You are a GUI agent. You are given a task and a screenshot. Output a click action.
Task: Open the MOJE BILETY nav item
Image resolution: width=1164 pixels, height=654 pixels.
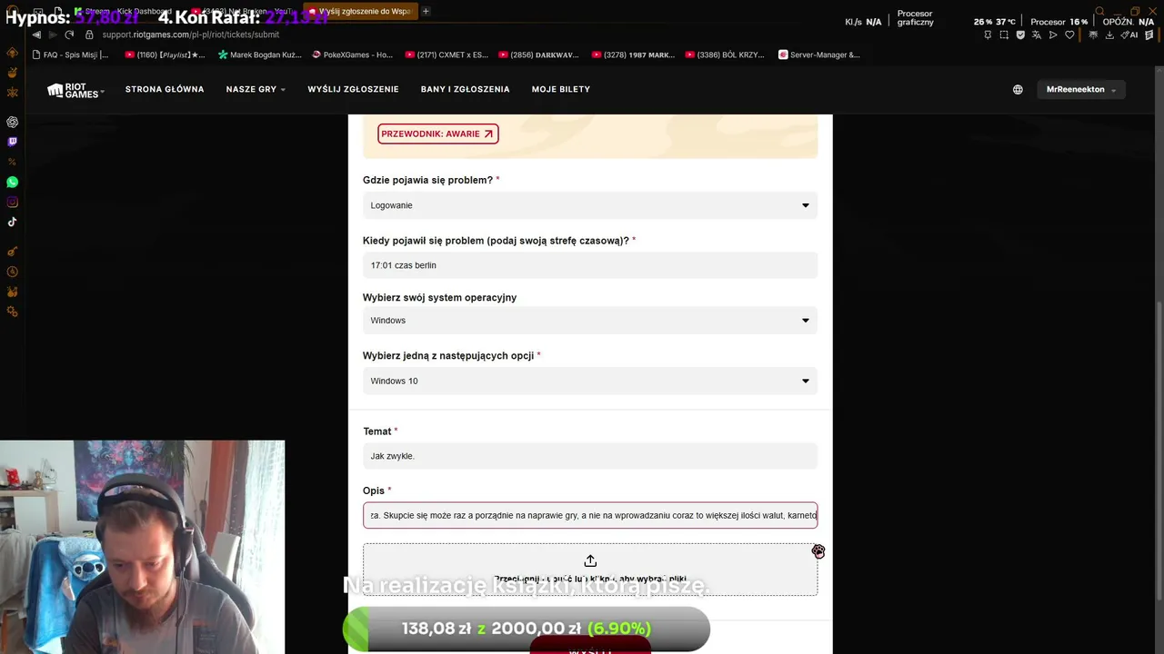pyautogui.click(x=561, y=90)
